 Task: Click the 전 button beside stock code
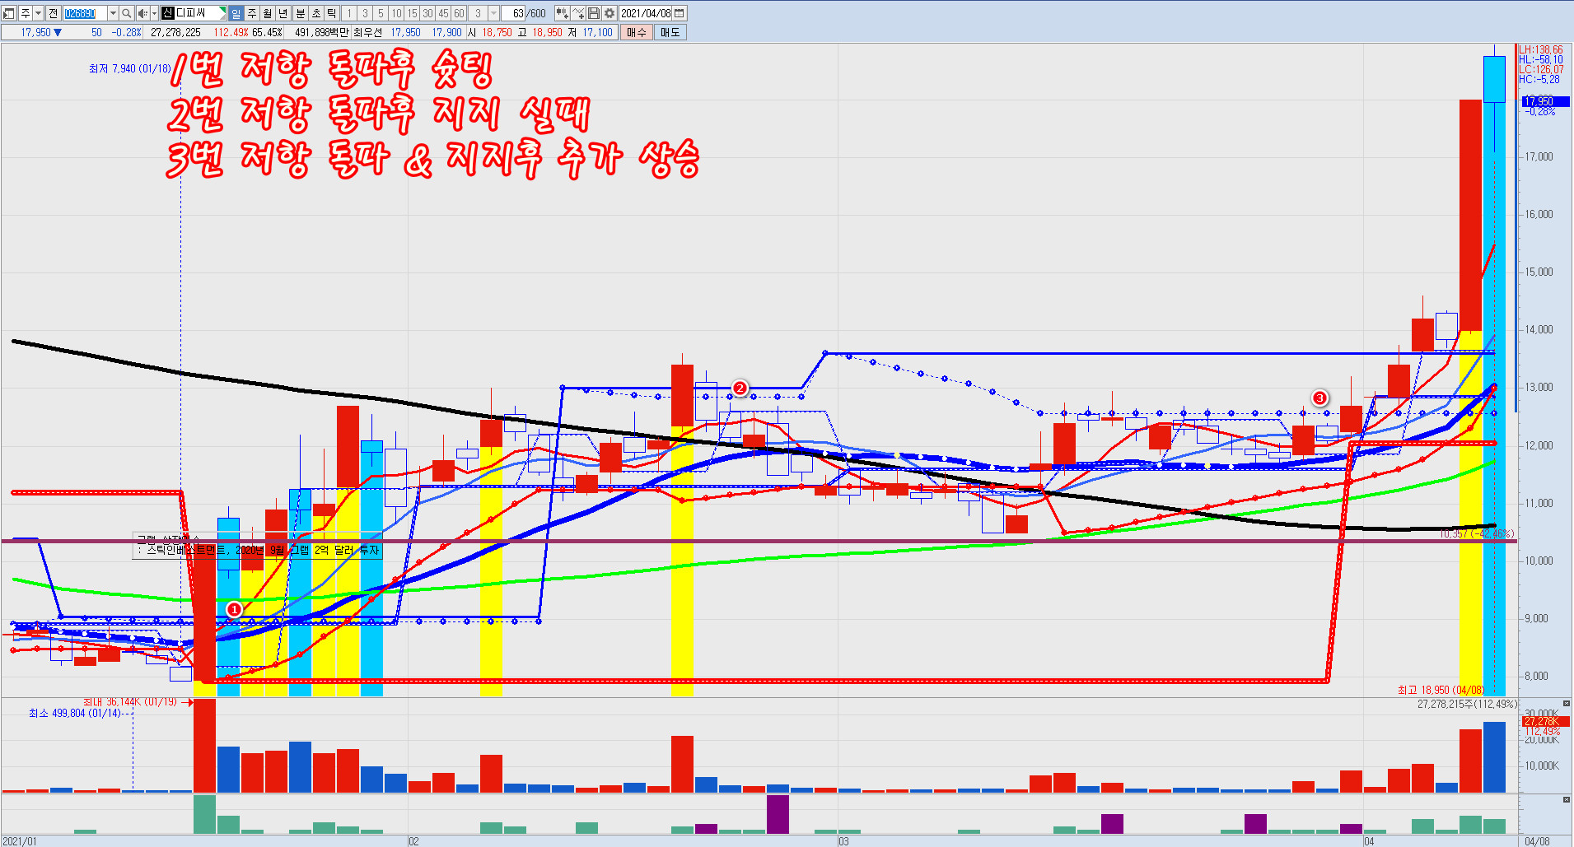pyautogui.click(x=53, y=13)
